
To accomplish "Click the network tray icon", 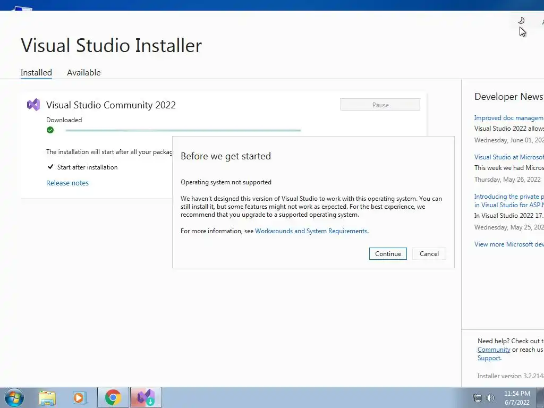I will click(478, 398).
